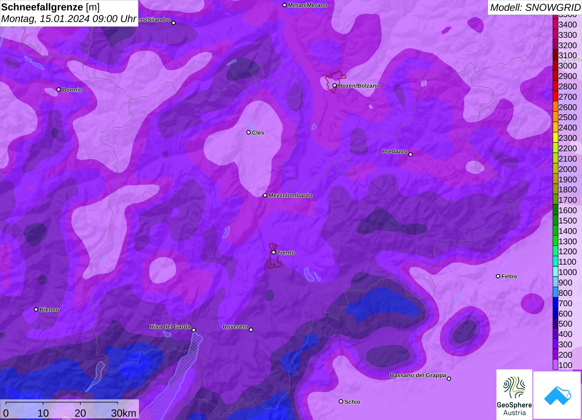The width and height of the screenshot is (582, 420).
Task: Click the Silandro marker dot
Action: pos(174,23)
